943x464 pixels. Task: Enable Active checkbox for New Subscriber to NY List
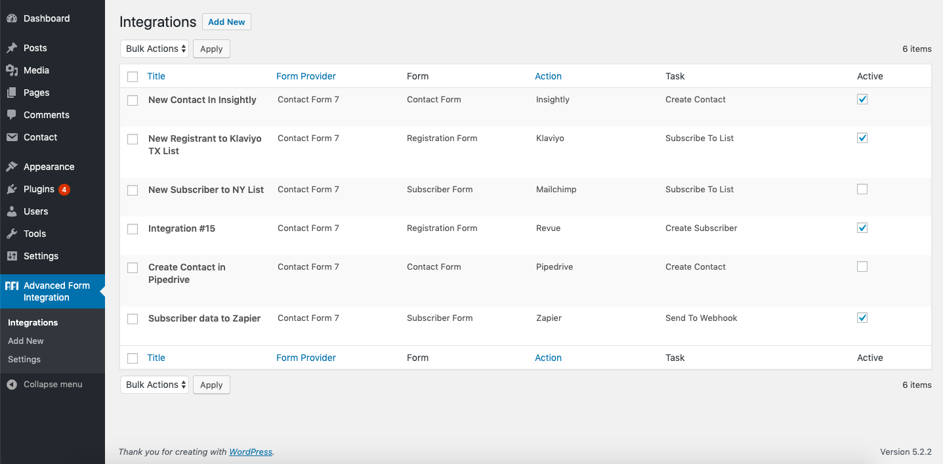[x=862, y=189]
